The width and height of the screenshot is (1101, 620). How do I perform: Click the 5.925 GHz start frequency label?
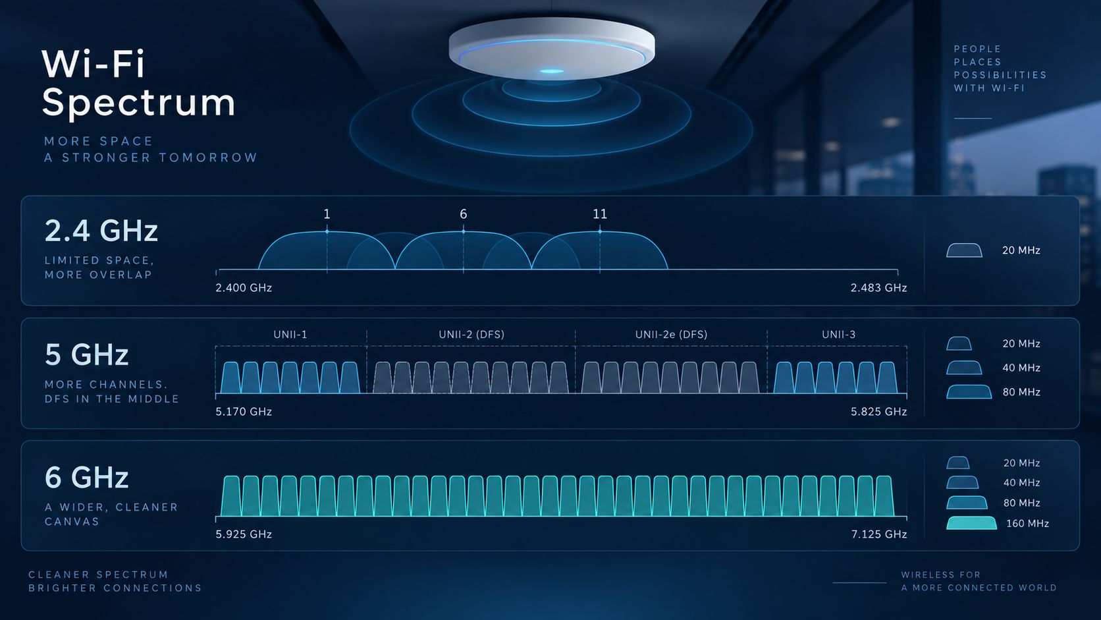coord(244,534)
